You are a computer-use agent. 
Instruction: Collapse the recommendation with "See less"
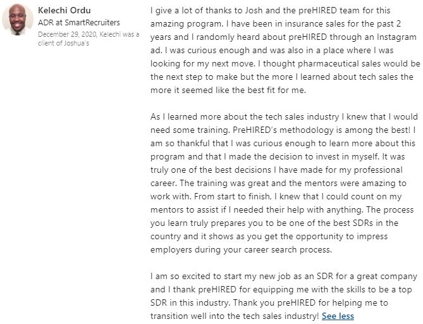coord(338,316)
